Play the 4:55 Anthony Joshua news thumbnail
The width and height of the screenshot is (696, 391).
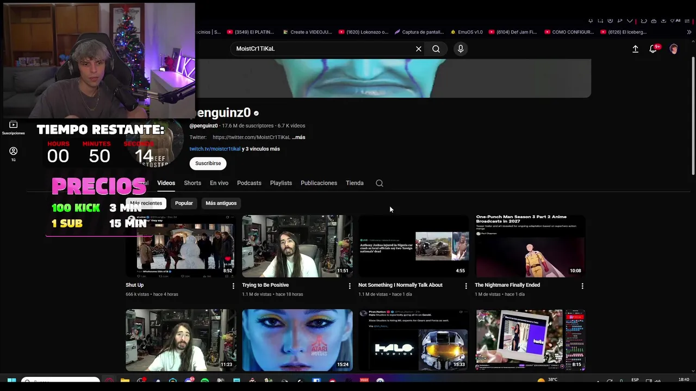(414, 246)
